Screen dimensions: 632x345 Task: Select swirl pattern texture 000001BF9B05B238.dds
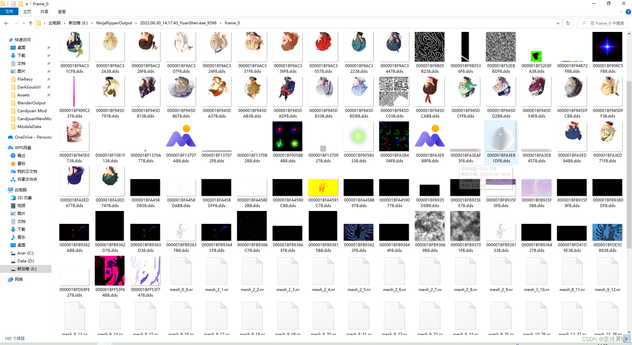coord(430,53)
